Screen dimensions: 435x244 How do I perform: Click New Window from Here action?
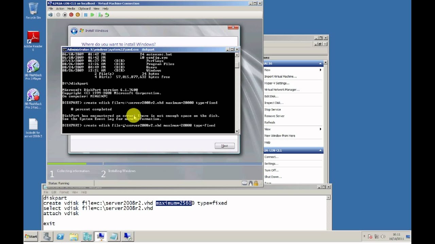point(280,136)
